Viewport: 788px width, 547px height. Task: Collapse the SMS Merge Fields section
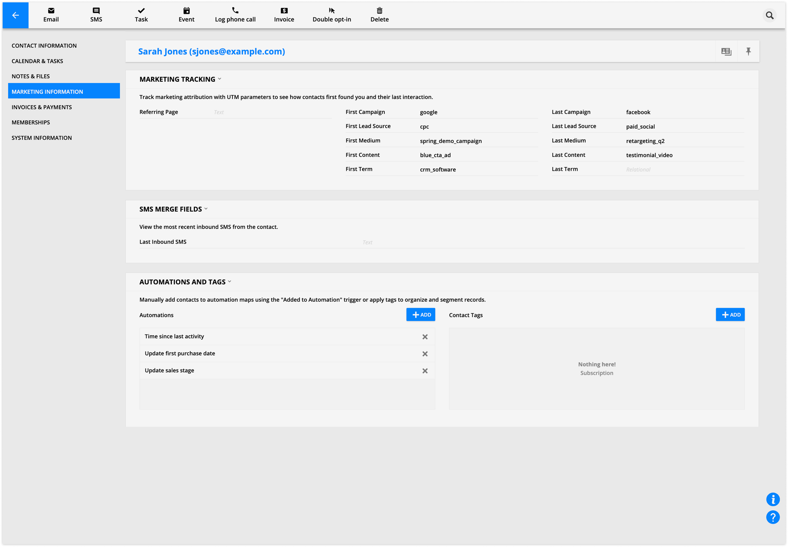[206, 209]
